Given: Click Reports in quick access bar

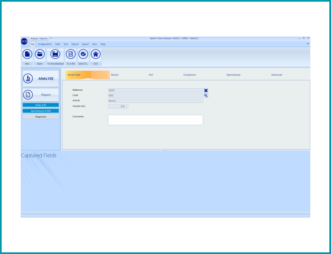Looking at the screenshot, I should pos(43,39).
